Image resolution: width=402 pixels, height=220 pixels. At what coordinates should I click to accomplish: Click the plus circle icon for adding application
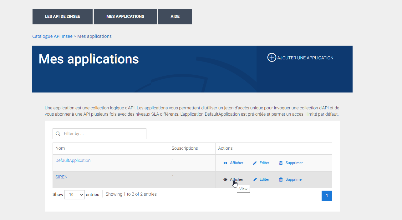coord(272,57)
